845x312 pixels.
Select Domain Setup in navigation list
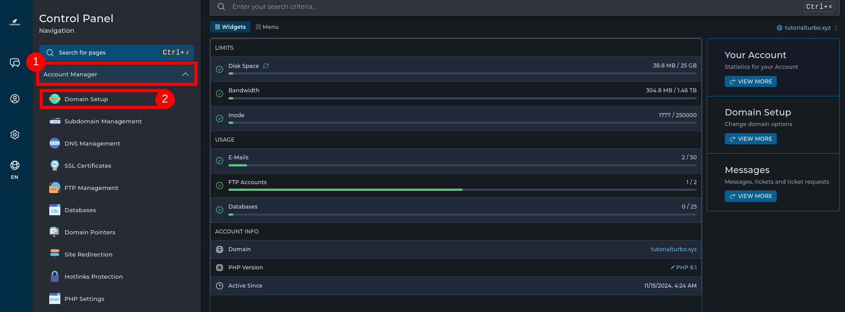click(86, 99)
